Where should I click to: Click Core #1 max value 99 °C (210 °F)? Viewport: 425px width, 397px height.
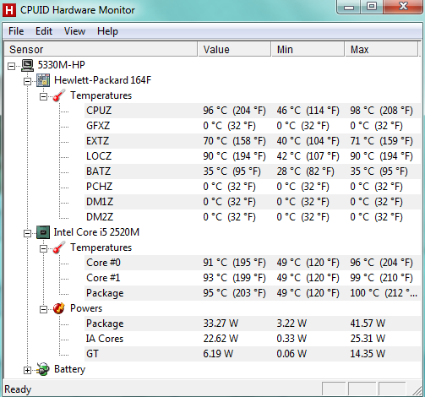381,278
